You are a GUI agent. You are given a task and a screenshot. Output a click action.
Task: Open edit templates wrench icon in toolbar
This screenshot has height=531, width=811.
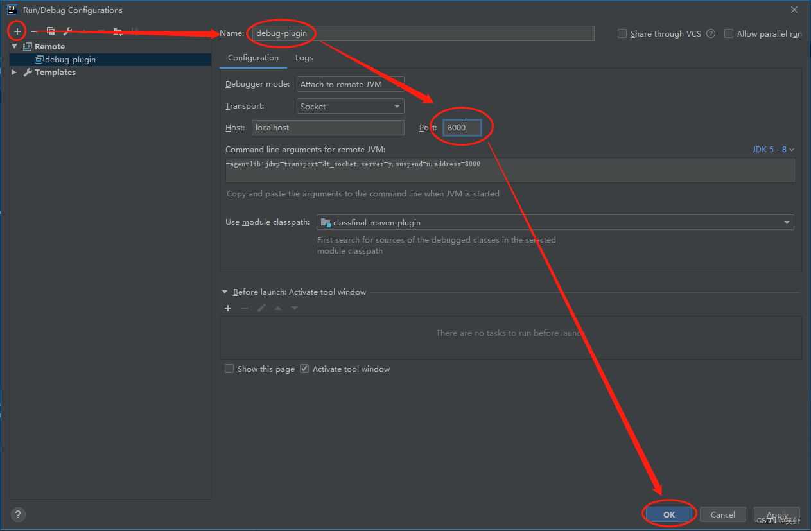[x=67, y=31]
